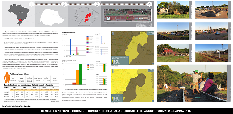
Task: Click the bottom title banner text
Action: (116, 111)
